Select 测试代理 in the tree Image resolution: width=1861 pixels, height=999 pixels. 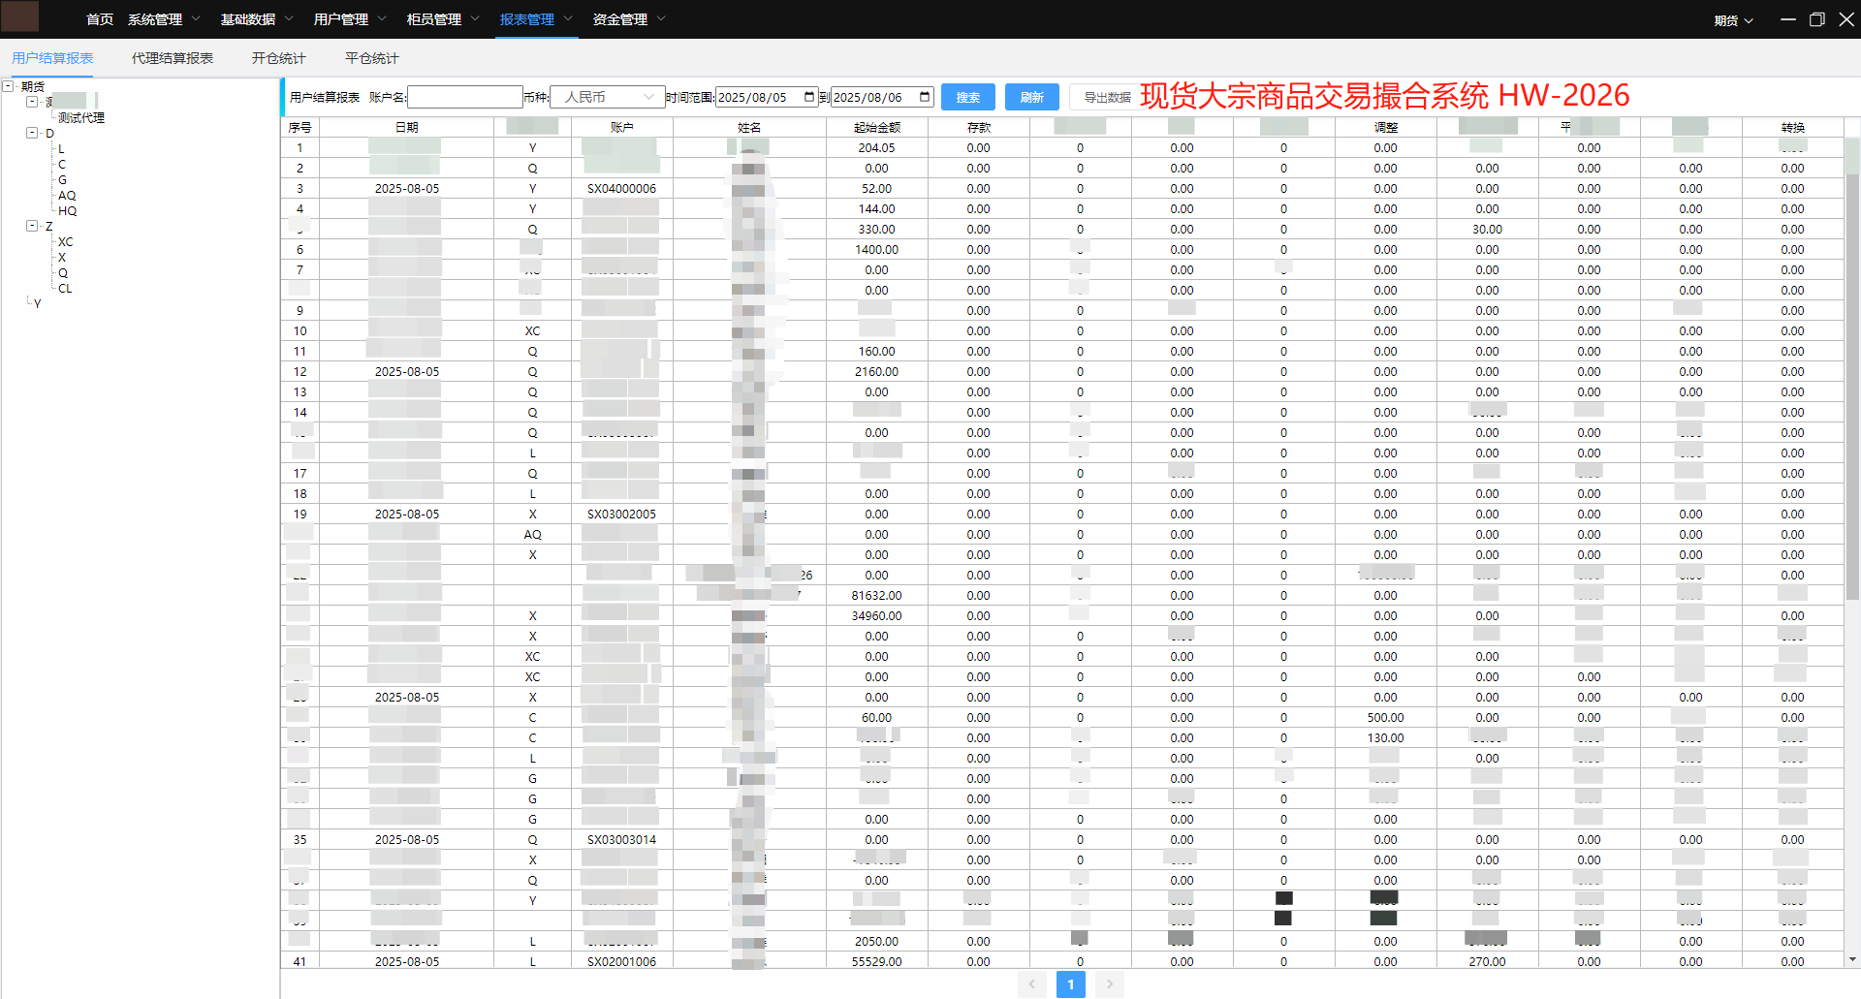(81, 117)
